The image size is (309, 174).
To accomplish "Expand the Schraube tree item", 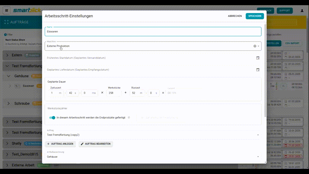I will pyautogui.click(x=8, y=103).
